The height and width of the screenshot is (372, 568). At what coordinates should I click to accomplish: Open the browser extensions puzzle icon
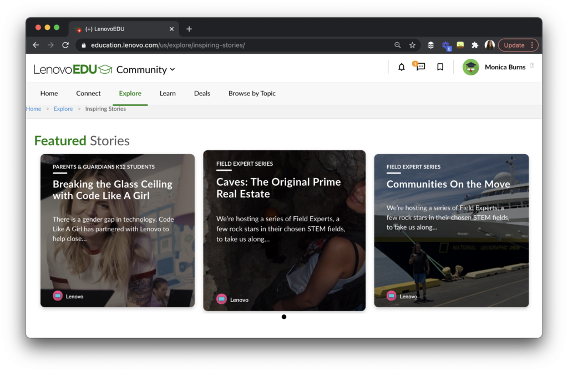click(x=475, y=45)
